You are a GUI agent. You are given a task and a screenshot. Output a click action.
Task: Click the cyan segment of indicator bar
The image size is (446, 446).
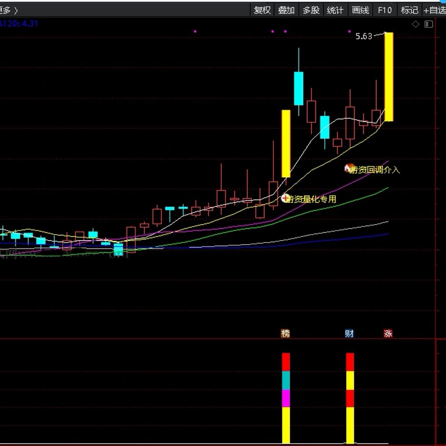point(286,380)
